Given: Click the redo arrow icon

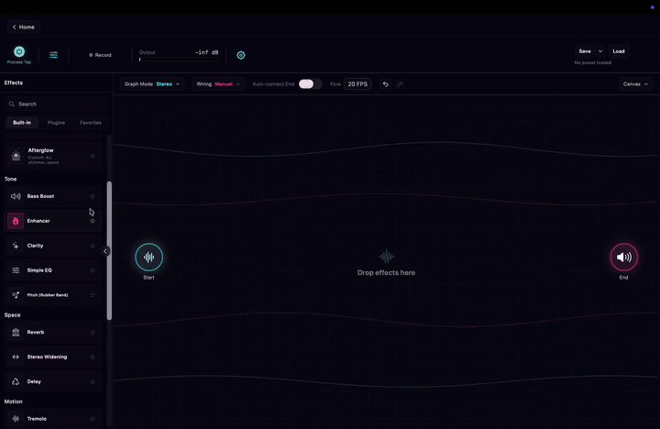Looking at the screenshot, I should [400, 84].
